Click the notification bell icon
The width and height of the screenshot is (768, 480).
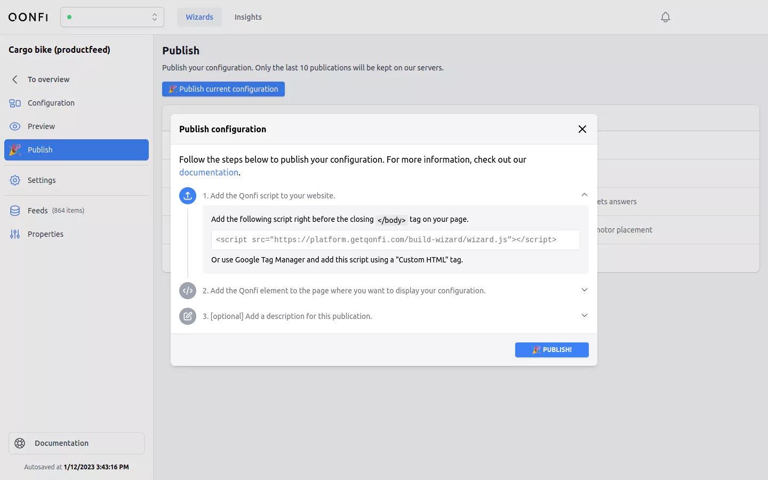click(x=665, y=17)
